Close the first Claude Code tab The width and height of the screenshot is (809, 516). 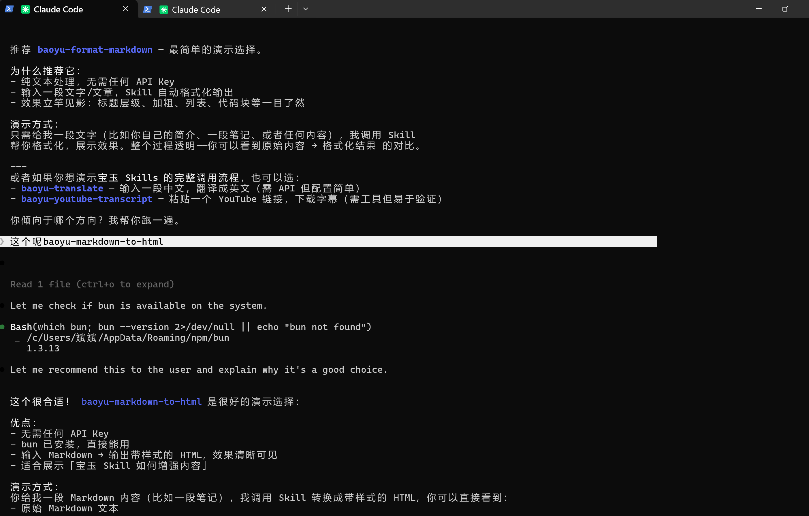click(125, 9)
